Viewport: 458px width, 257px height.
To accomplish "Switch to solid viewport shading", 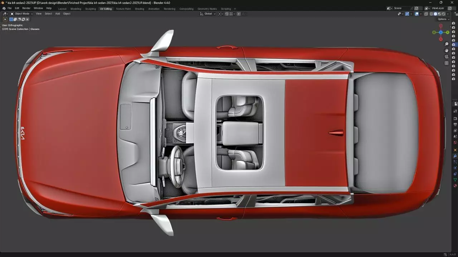I will coord(435,14).
